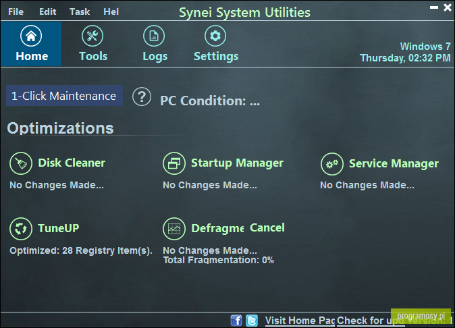Switch to the Tools tab label
455x328 pixels.
point(93,56)
